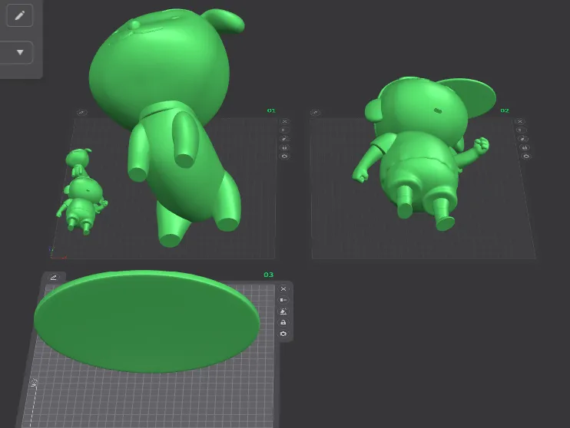The height and width of the screenshot is (428, 570).
Task: Select the plate 01 number label
Action: pyautogui.click(x=271, y=110)
